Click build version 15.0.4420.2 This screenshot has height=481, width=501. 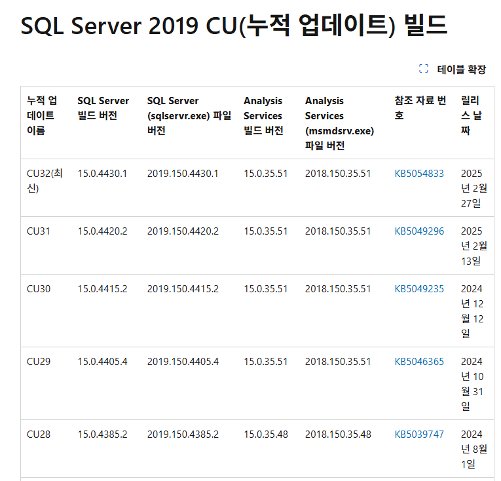point(102,231)
